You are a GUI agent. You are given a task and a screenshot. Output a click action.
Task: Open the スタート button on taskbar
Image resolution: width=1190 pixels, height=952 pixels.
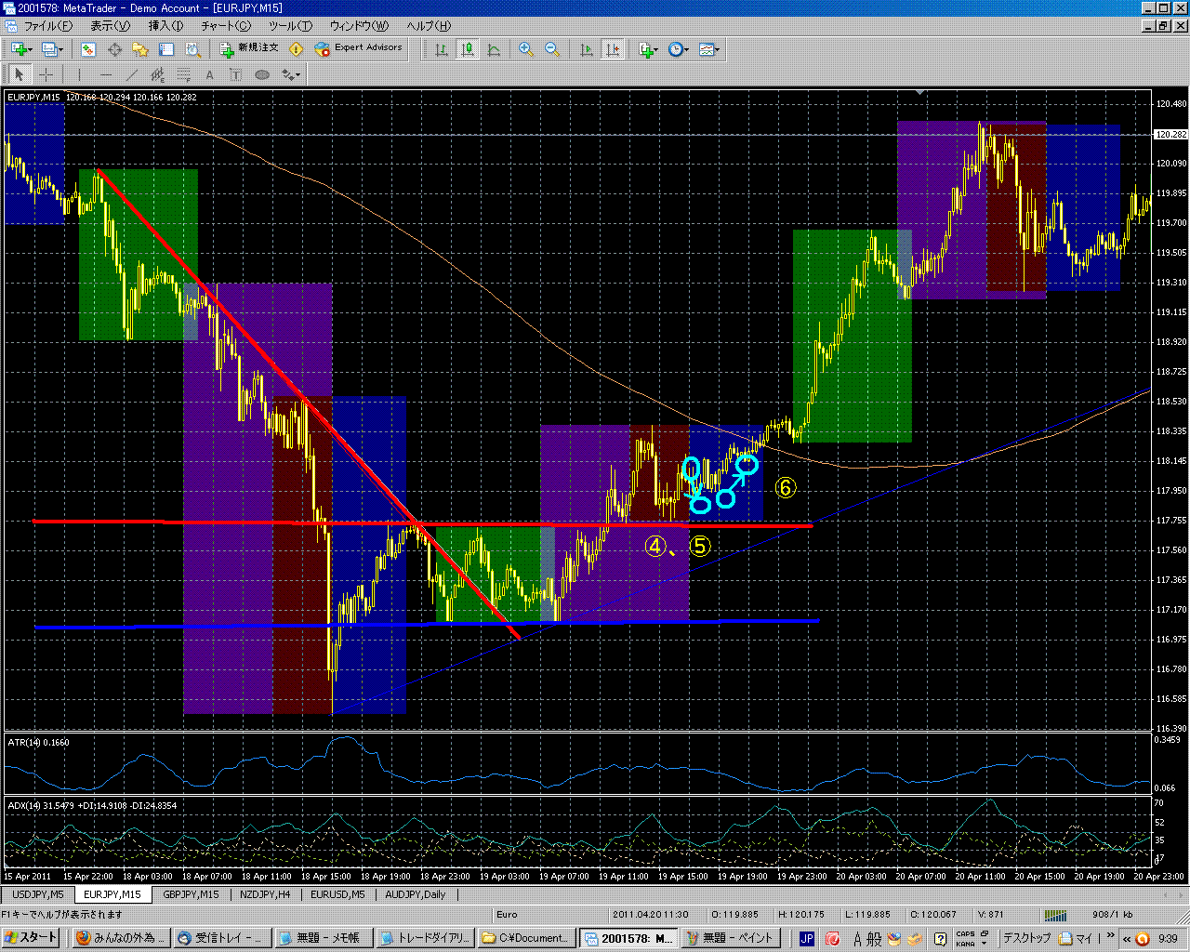tap(31, 938)
